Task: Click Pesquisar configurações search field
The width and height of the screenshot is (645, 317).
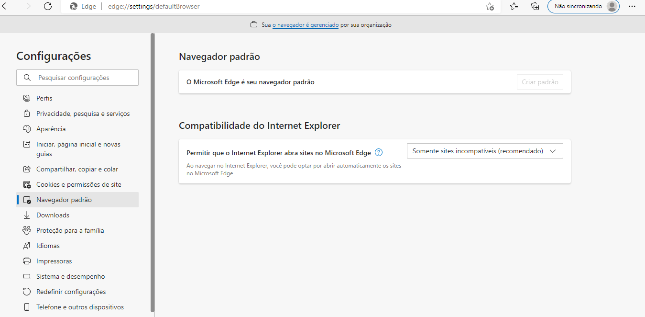Action: pyautogui.click(x=77, y=78)
